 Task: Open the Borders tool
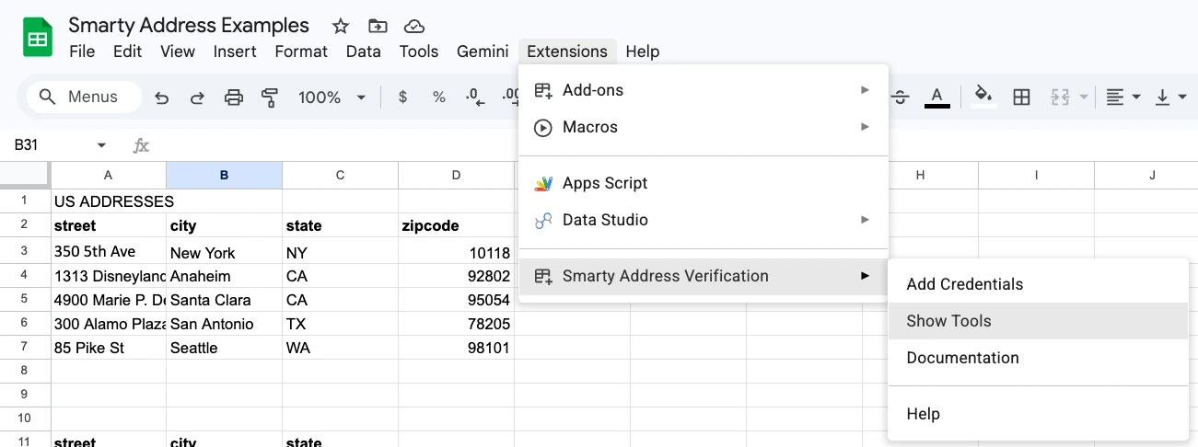(1021, 97)
